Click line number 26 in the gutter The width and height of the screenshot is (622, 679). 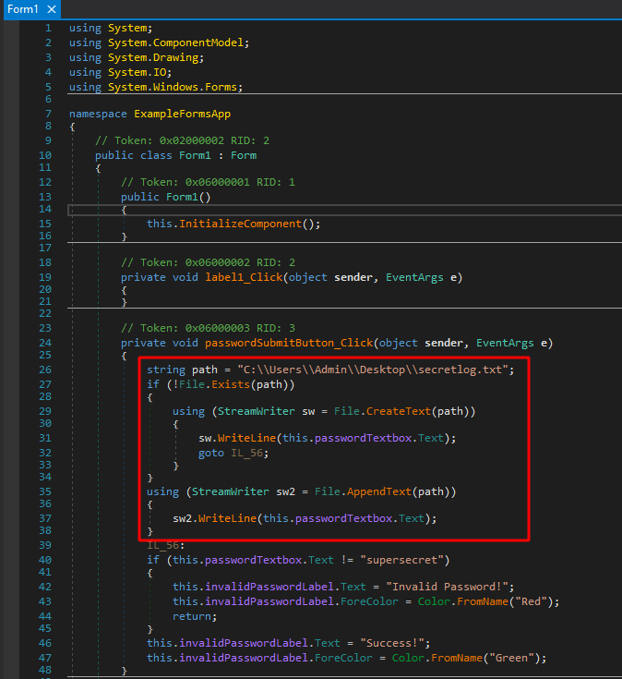[x=44, y=370]
